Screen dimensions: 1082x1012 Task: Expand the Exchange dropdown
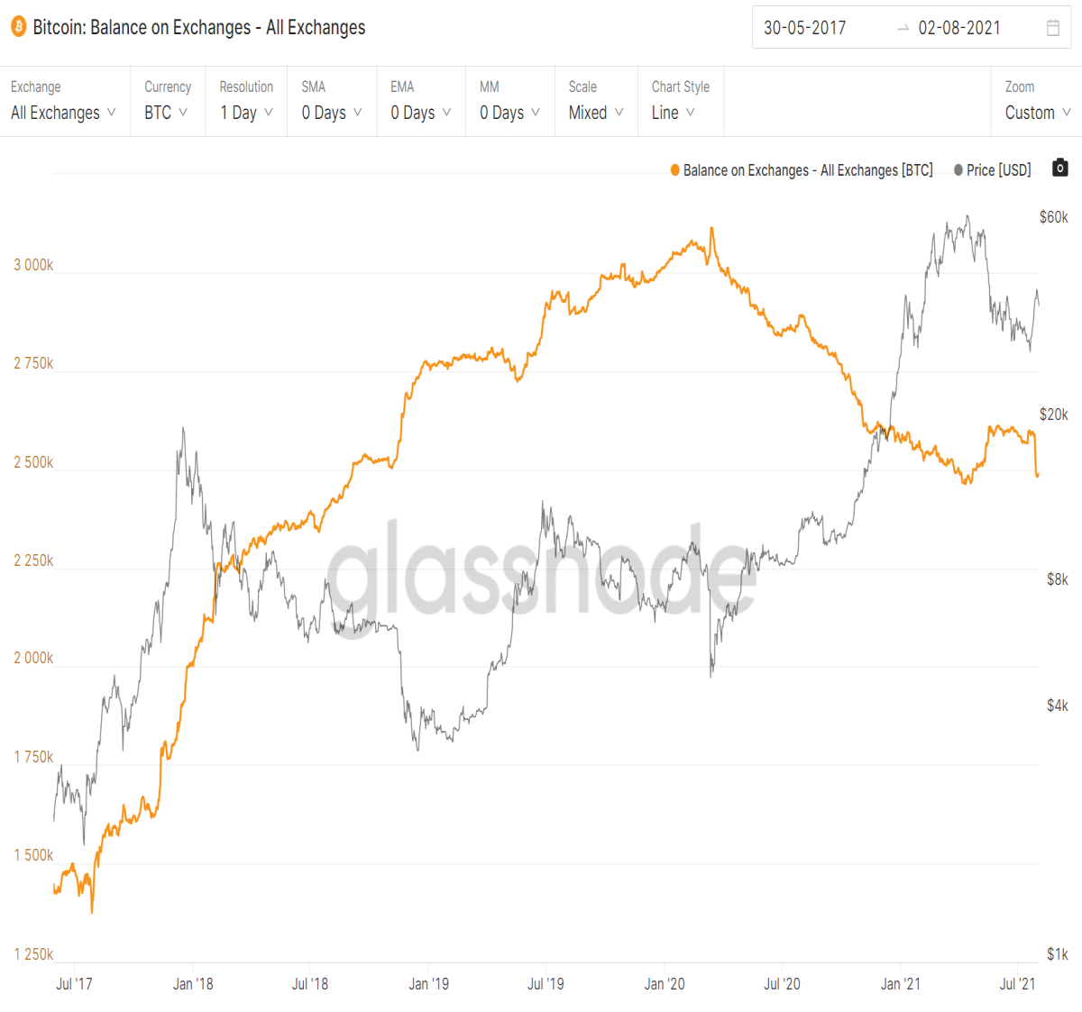64,102
